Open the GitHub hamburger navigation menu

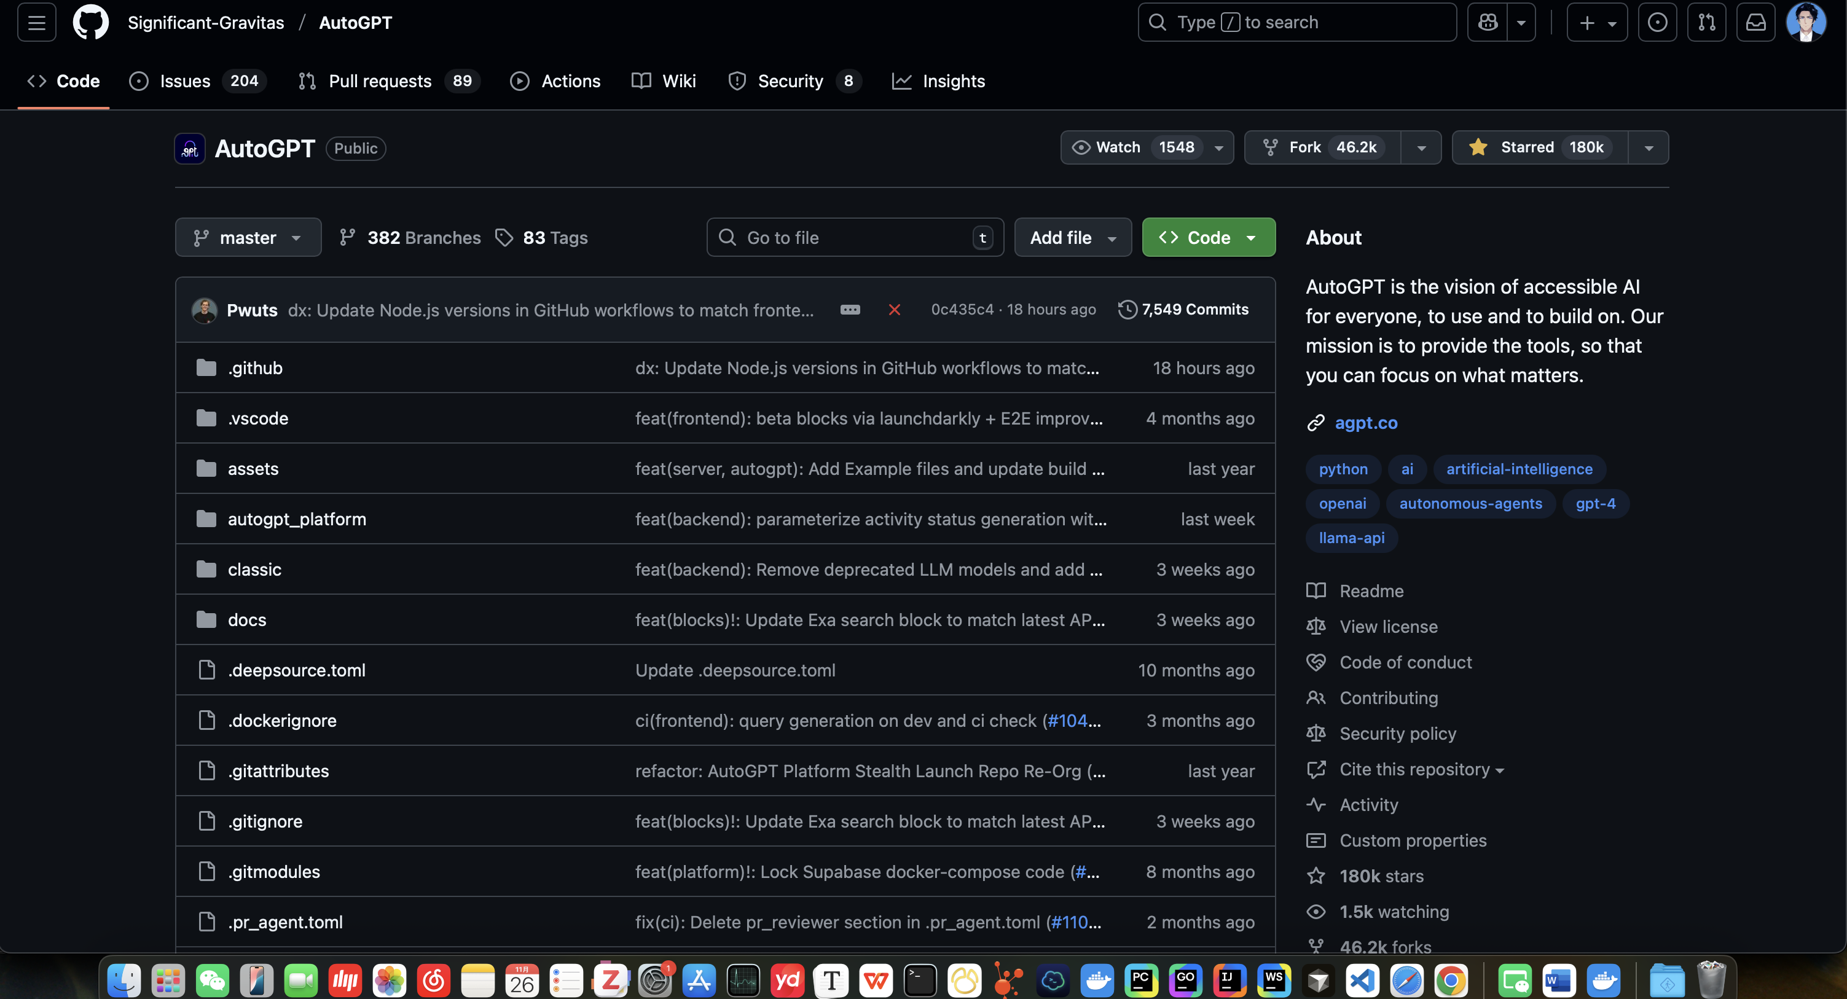click(x=37, y=22)
